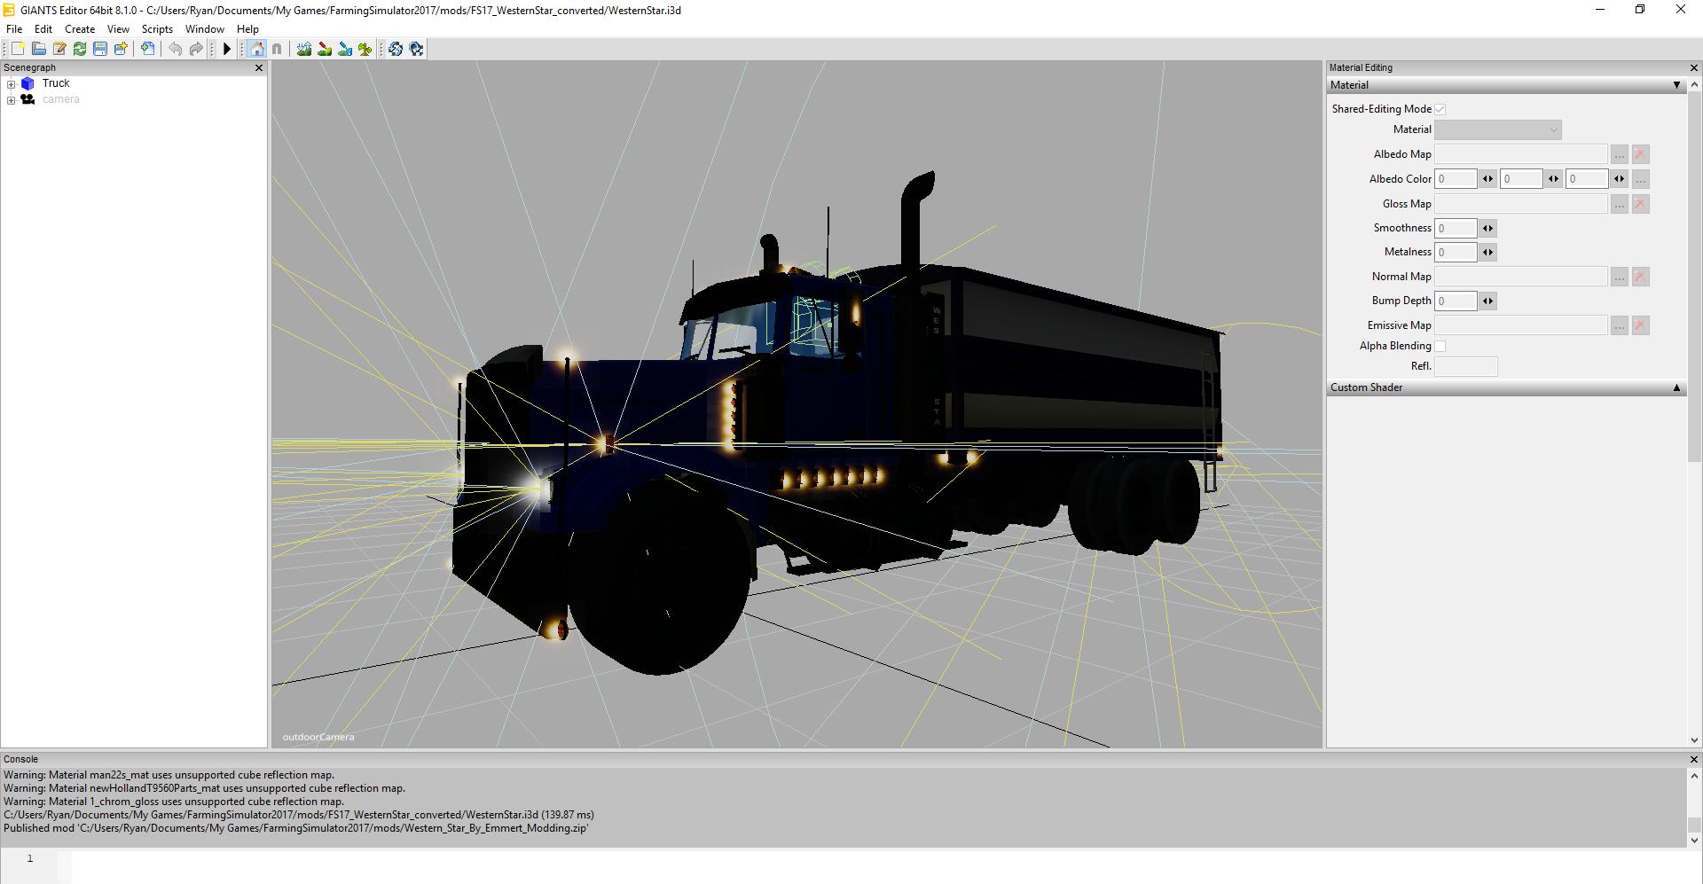Image resolution: width=1703 pixels, height=884 pixels.
Task: Click the Open file folder icon
Action: coord(39,50)
